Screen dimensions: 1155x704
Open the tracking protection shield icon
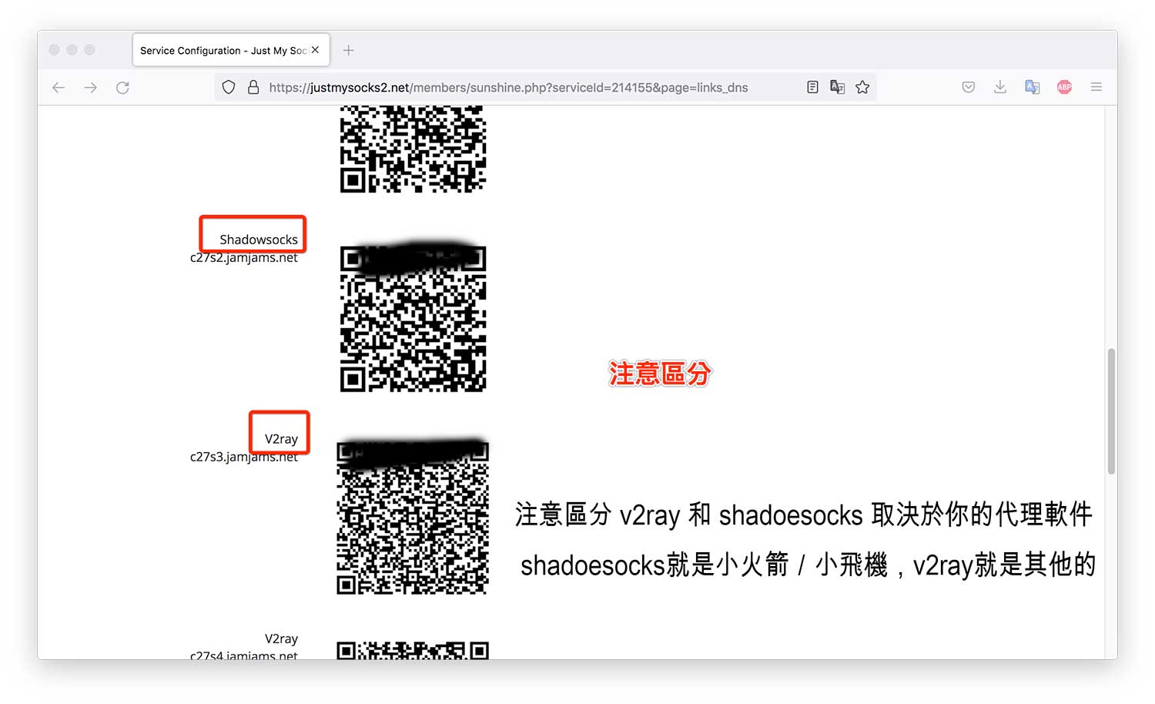tap(229, 88)
